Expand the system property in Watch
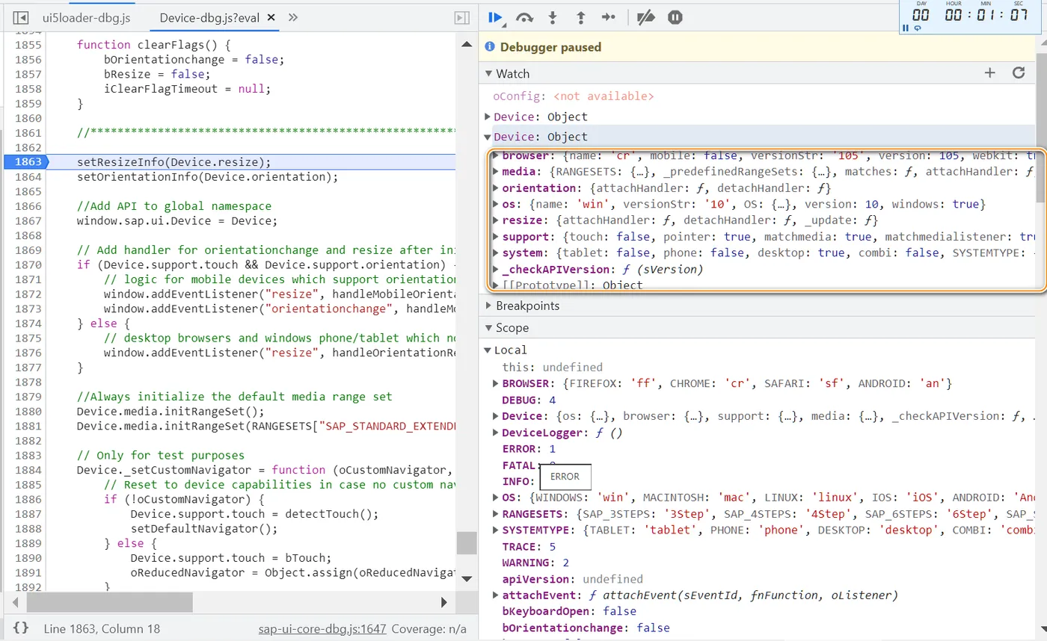This screenshot has height=641, width=1047. (495, 253)
